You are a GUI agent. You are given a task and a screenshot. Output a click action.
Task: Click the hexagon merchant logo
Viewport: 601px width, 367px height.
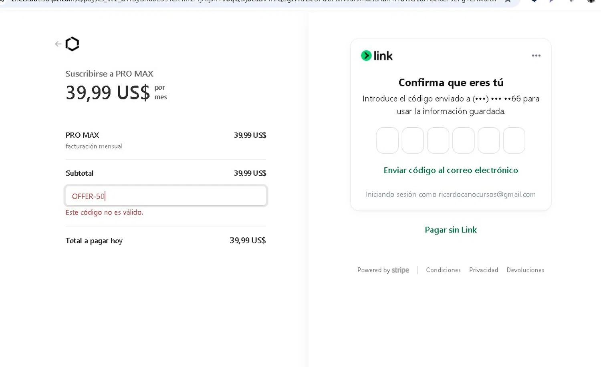pyautogui.click(x=72, y=44)
